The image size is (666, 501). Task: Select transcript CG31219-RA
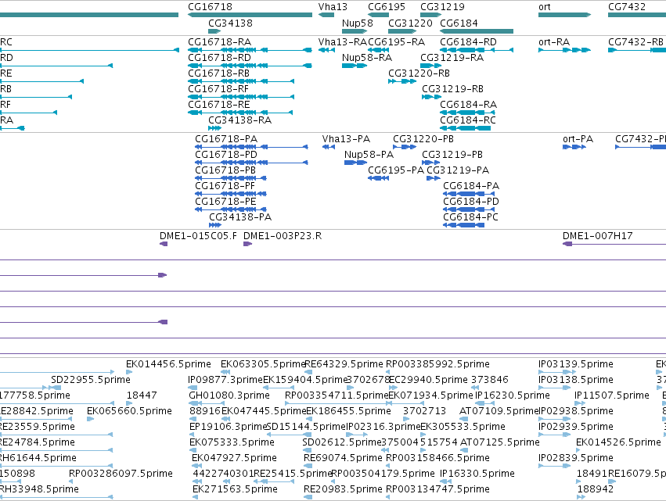[x=452, y=58]
